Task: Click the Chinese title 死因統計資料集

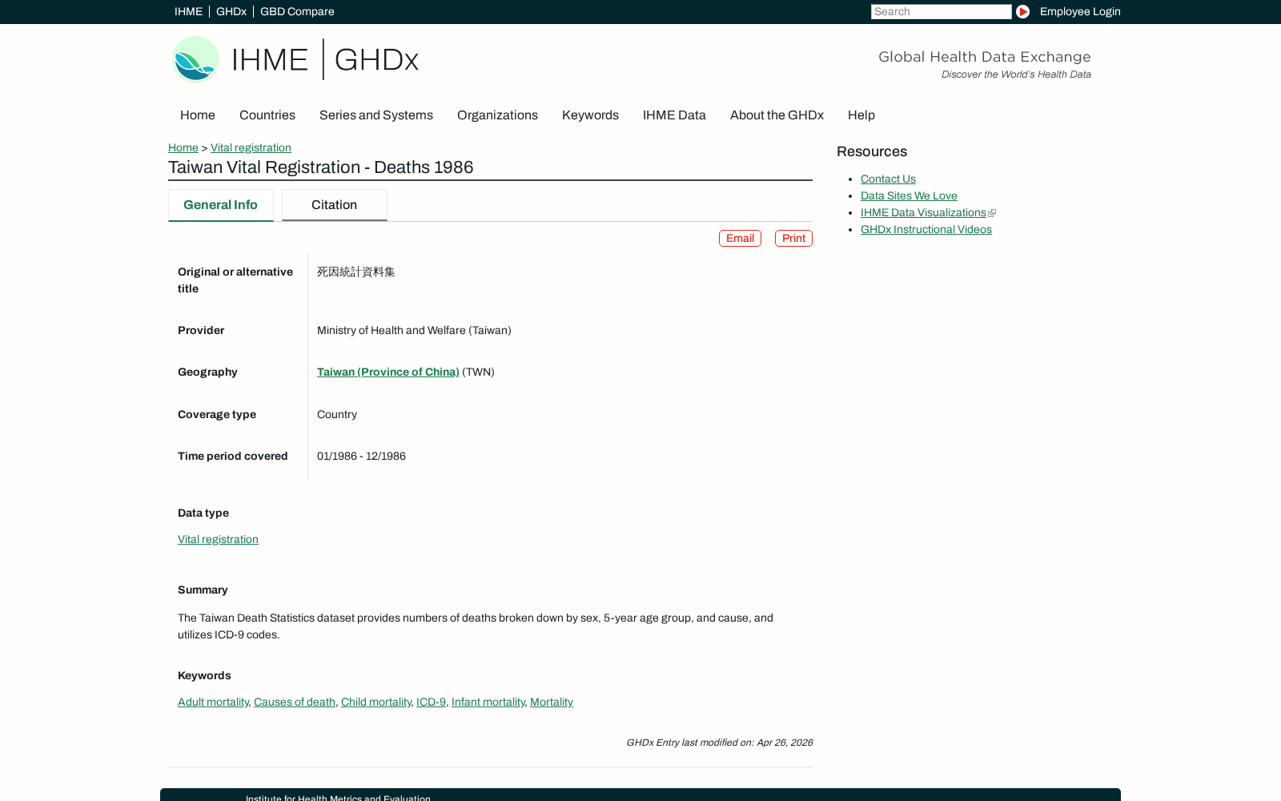Action: [x=356, y=272]
